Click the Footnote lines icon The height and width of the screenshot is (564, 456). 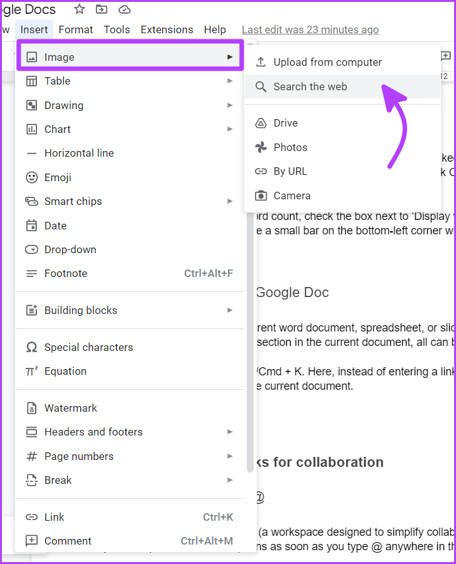pos(32,274)
